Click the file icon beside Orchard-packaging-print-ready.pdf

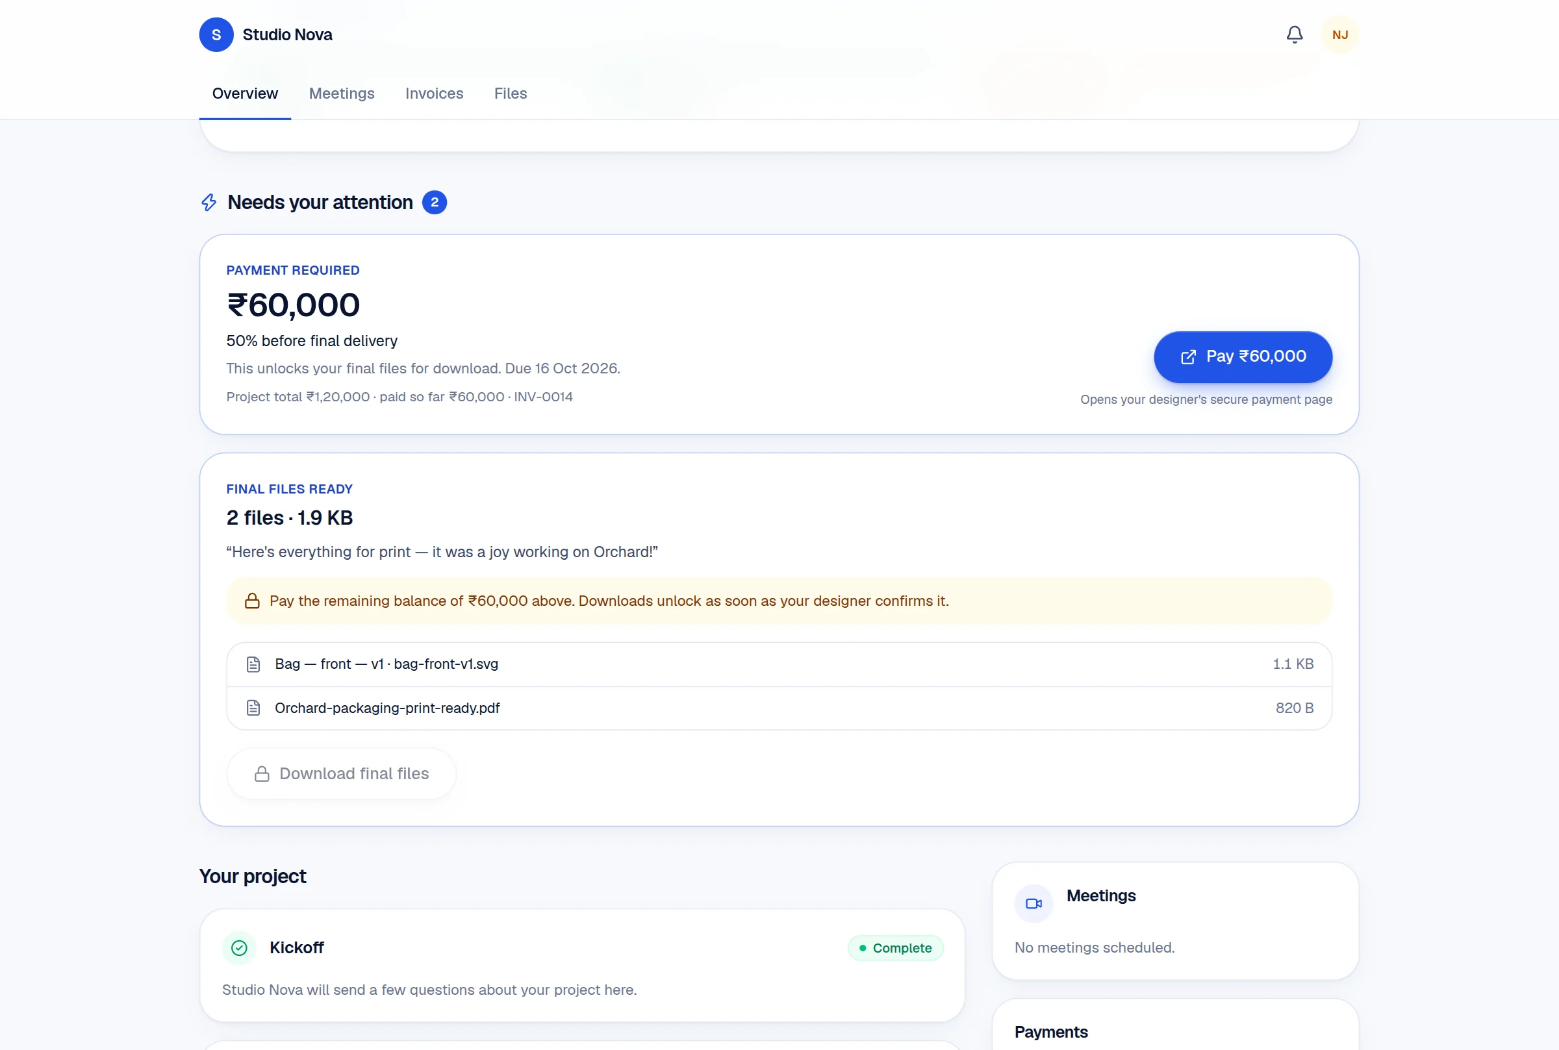click(253, 708)
